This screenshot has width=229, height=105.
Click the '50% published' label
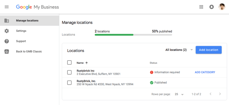click(162, 31)
